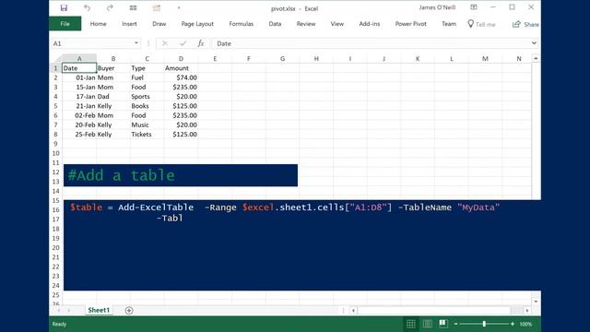This screenshot has height=332, width=590.
Task: Open the Add-ins tab
Action: click(370, 24)
